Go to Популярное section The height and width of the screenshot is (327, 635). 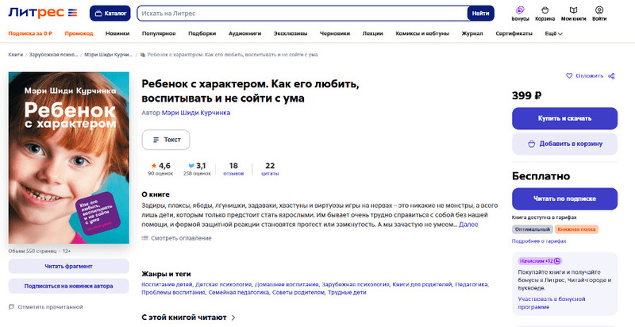tap(159, 33)
